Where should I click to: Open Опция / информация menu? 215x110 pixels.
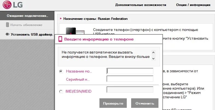[x=193, y=5]
